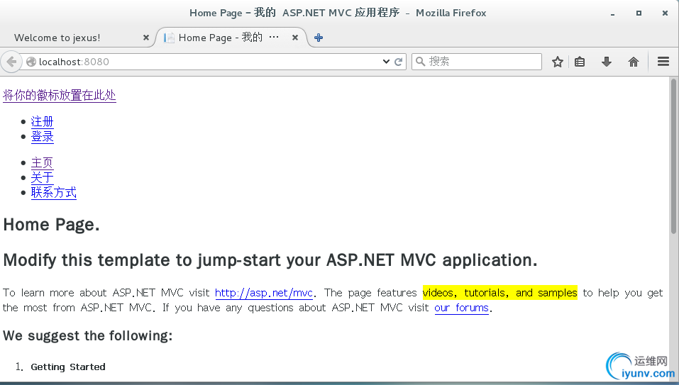
Task: Open the Firefox hamburger menu
Action: 663,62
